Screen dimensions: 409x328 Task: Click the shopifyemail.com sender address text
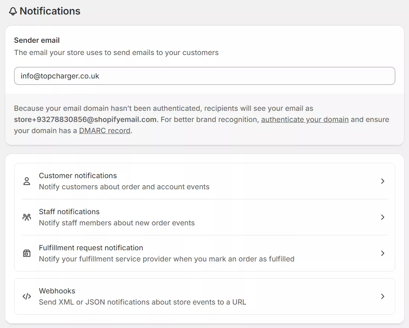coord(85,119)
